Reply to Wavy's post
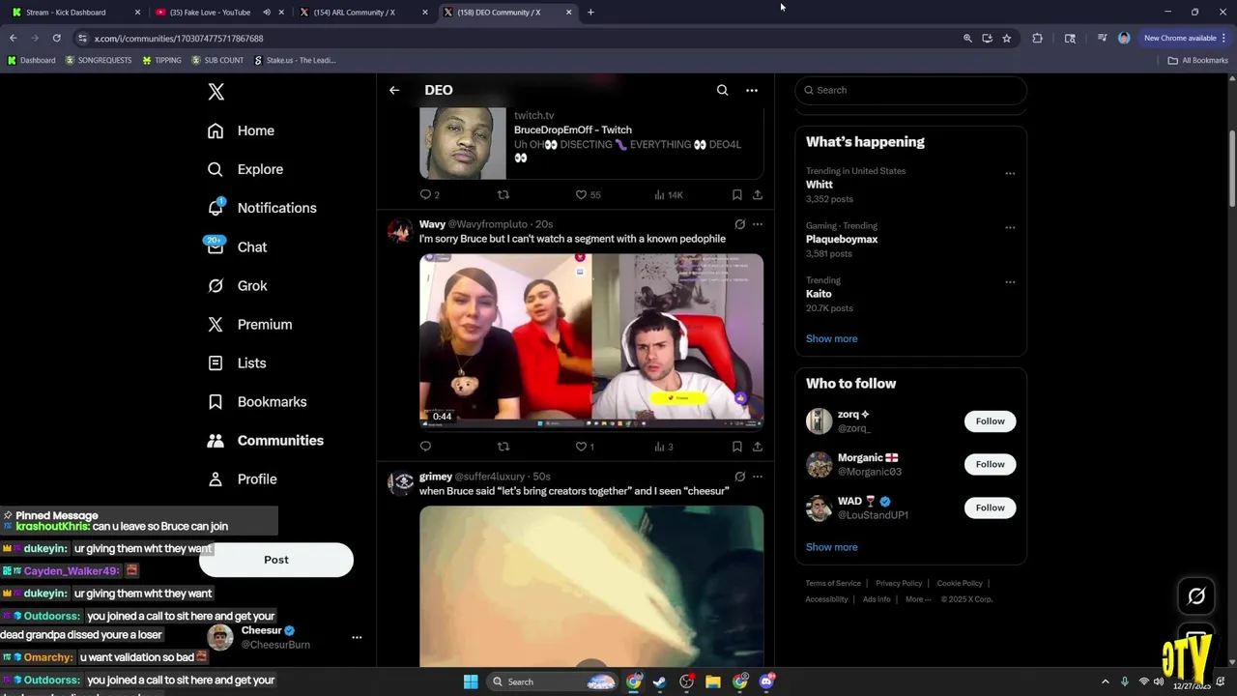The width and height of the screenshot is (1237, 696). click(425, 447)
